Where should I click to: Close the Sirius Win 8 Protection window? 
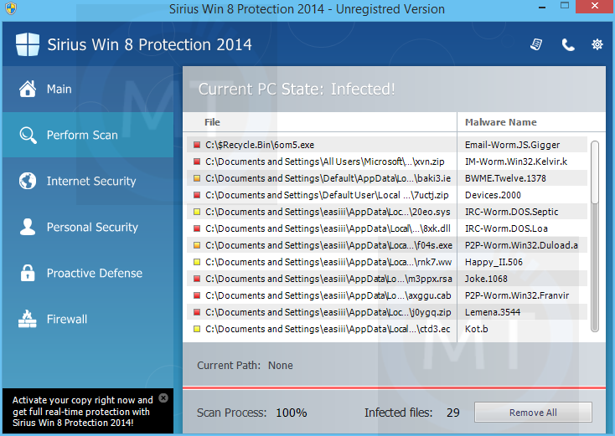coord(595,6)
